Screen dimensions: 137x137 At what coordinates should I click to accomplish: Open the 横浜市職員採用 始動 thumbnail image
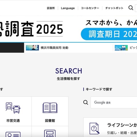tap(32, 48)
